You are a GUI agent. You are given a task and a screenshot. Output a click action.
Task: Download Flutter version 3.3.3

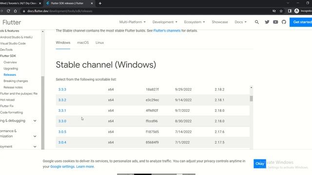[x=62, y=89]
